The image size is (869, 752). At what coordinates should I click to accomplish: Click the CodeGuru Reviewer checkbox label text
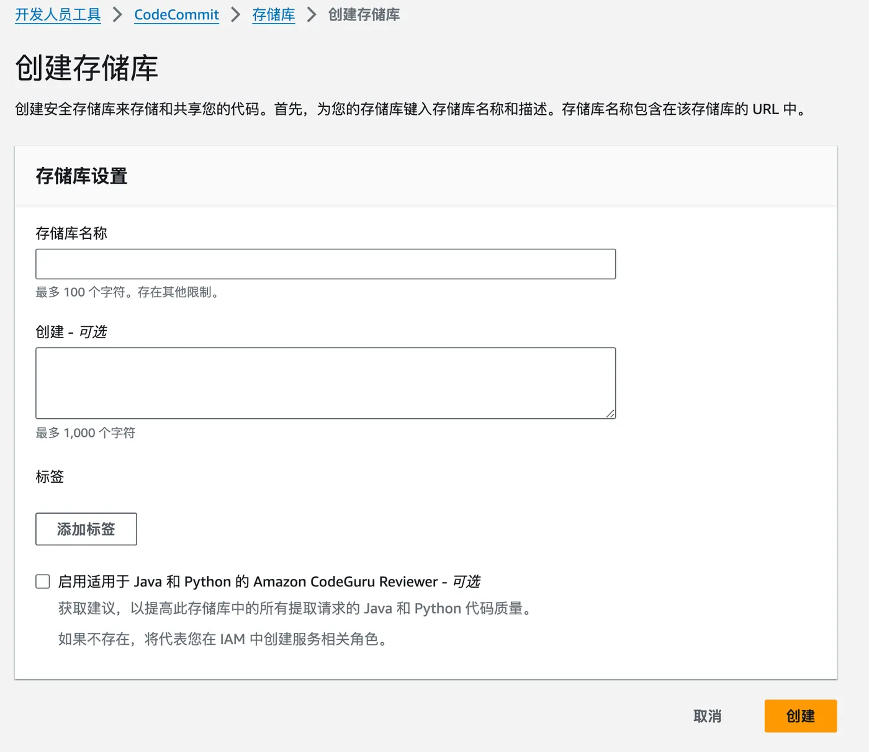[269, 581]
